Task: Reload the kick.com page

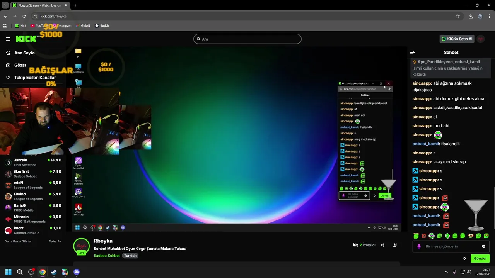Action: 24,16
